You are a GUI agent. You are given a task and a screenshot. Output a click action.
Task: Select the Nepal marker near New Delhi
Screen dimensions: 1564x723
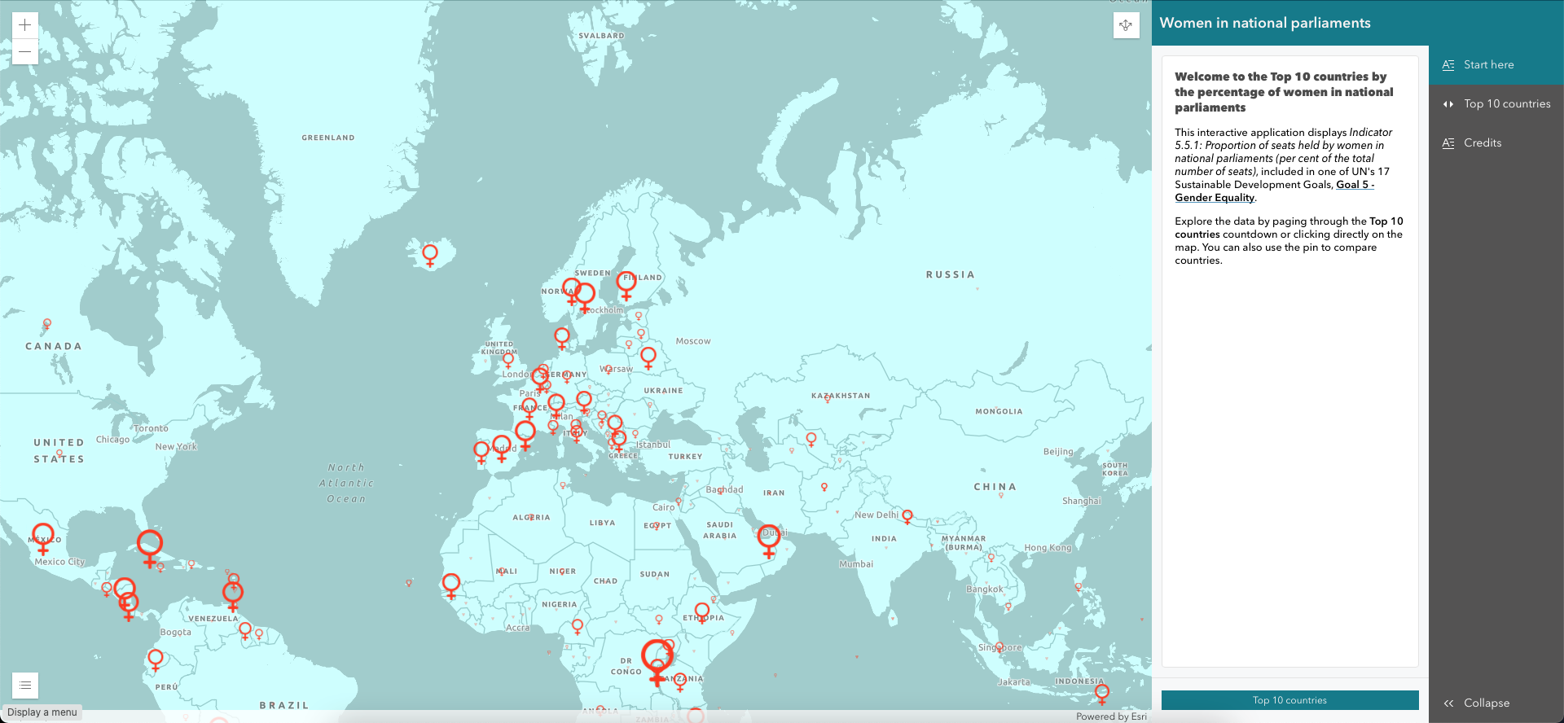pos(907,517)
